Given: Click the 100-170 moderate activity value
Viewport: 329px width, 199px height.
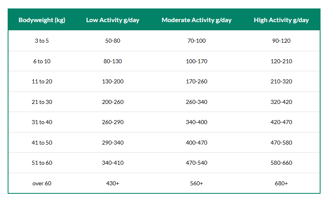Looking at the screenshot, I should [x=196, y=61].
